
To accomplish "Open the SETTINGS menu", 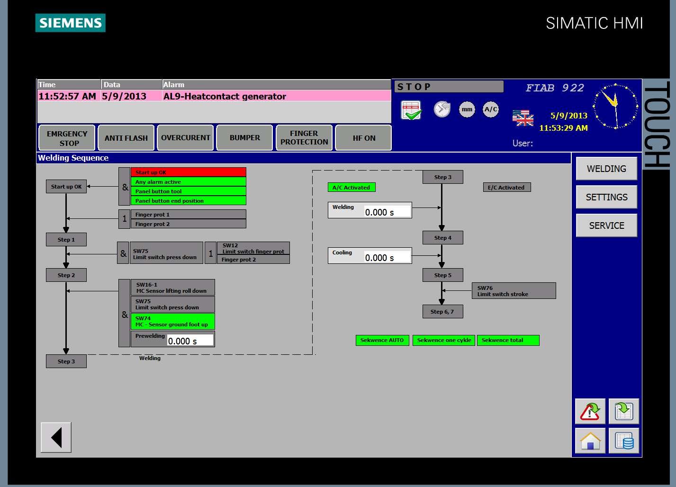I will [x=606, y=197].
